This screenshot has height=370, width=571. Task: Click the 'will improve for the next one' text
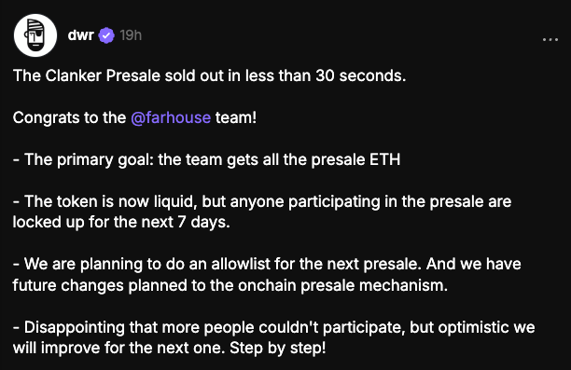tap(118, 349)
